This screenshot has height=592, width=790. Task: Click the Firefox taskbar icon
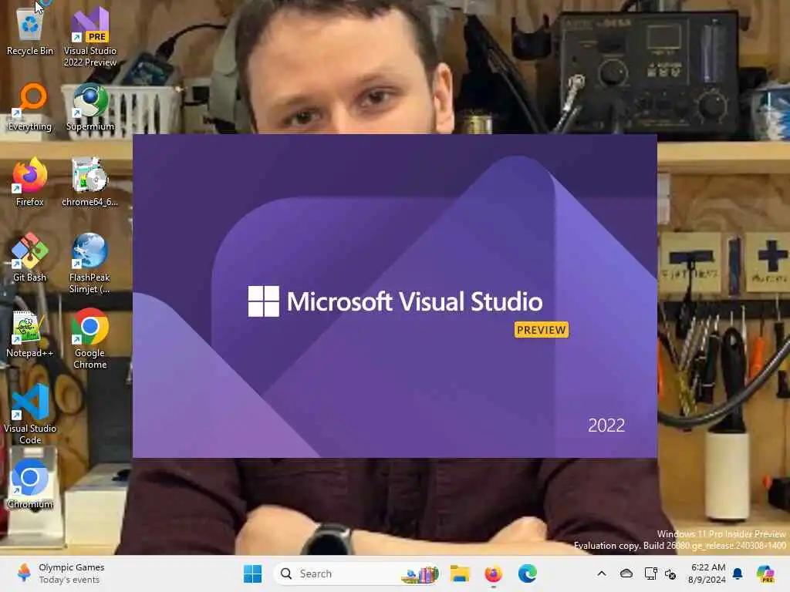493,573
